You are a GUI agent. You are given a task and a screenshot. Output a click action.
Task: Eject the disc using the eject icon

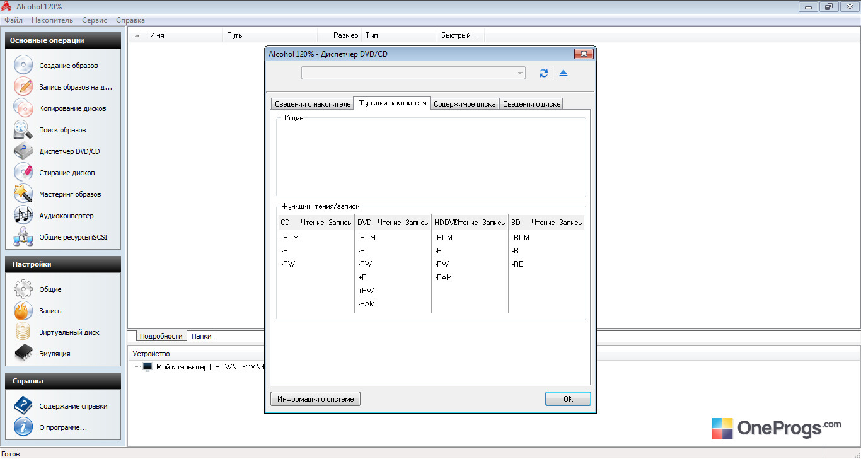563,73
